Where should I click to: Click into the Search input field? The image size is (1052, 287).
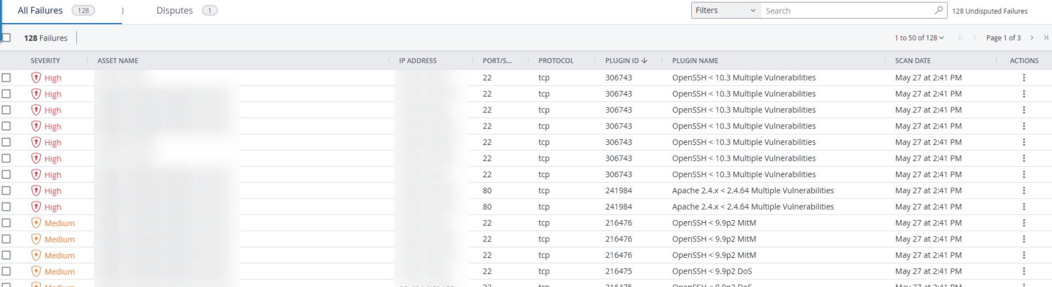pyautogui.click(x=847, y=10)
